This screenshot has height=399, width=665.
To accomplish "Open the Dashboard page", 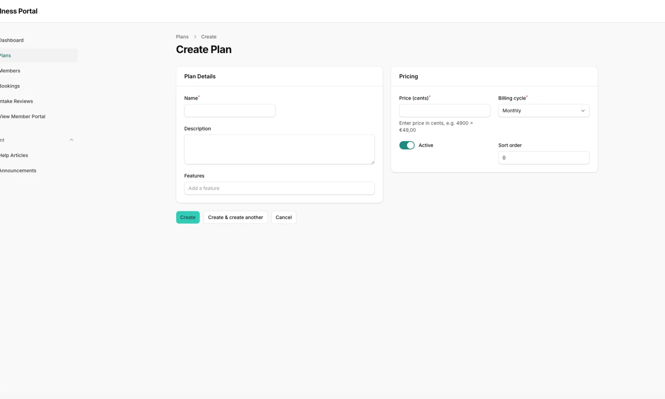I will [x=11, y=40].
